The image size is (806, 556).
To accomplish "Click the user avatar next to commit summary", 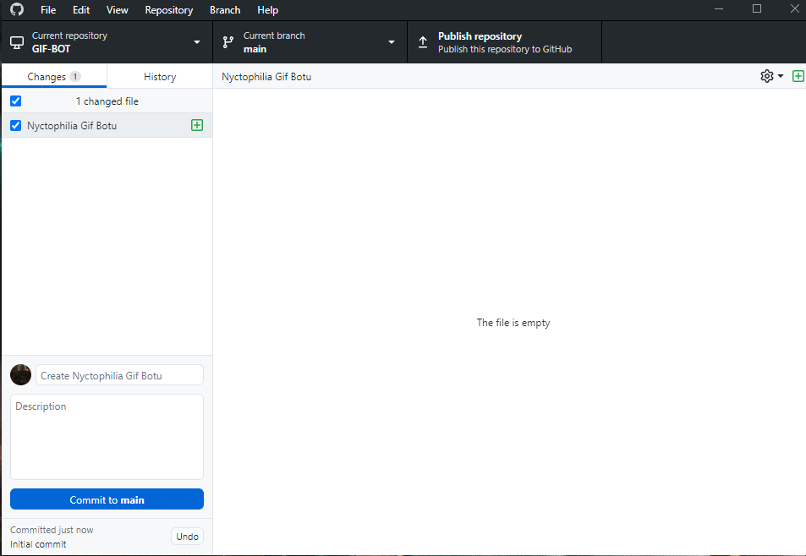I will pyautogui.click(x=20, y=375).
